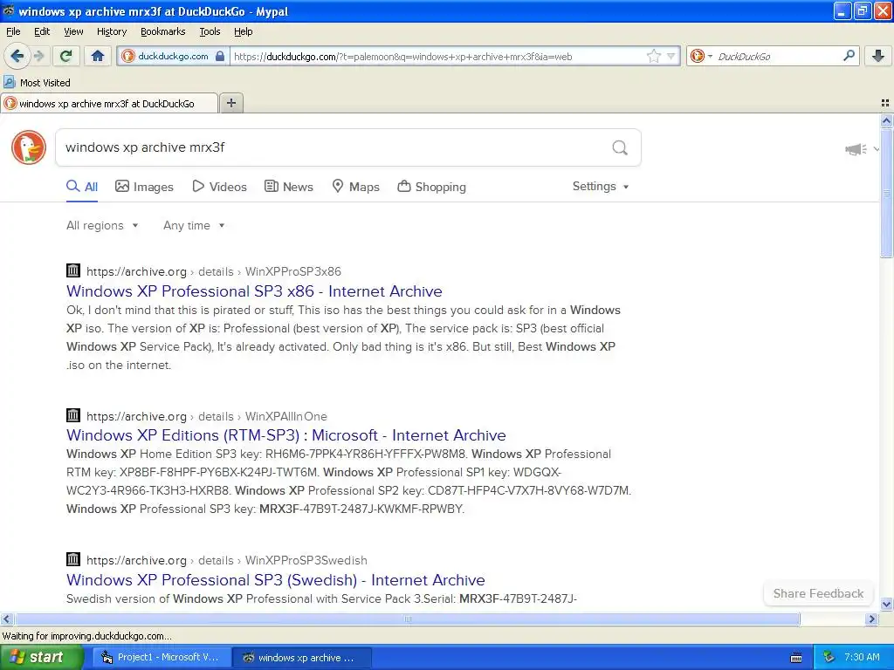Click the horizontal scrollbar left arrow
Screen dimensions: 894x670
(x=6, y=619)
